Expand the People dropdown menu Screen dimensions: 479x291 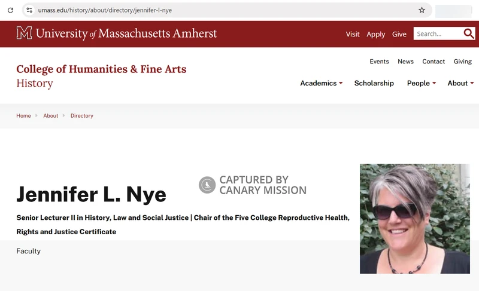coord(422,83)
